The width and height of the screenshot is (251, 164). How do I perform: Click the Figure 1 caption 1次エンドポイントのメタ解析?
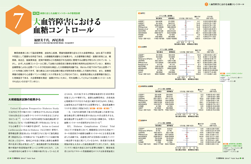pos(232,74)
